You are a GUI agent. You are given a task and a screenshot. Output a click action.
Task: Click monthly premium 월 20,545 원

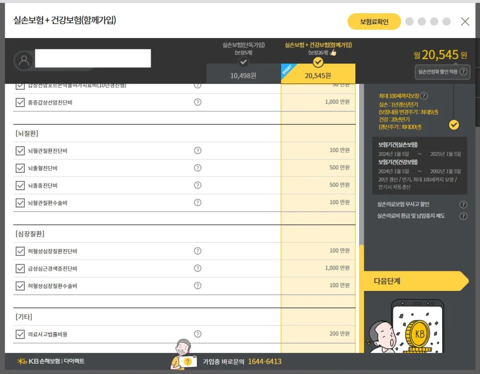click(x=440, y=55)
